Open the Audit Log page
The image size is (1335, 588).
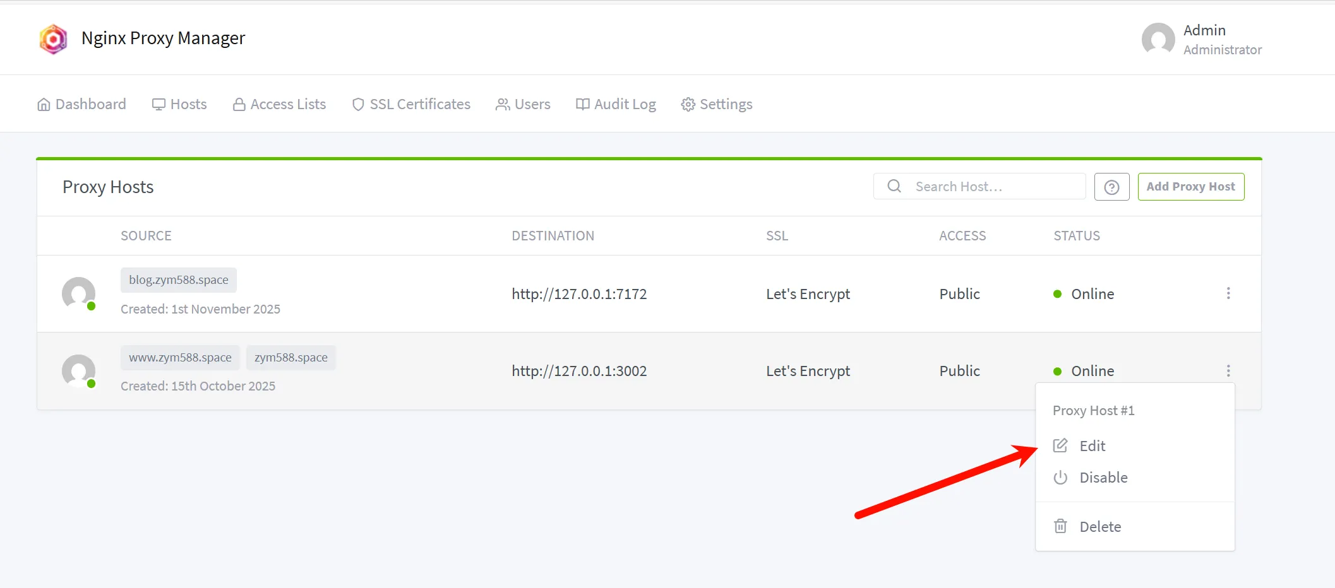(616, 104)
